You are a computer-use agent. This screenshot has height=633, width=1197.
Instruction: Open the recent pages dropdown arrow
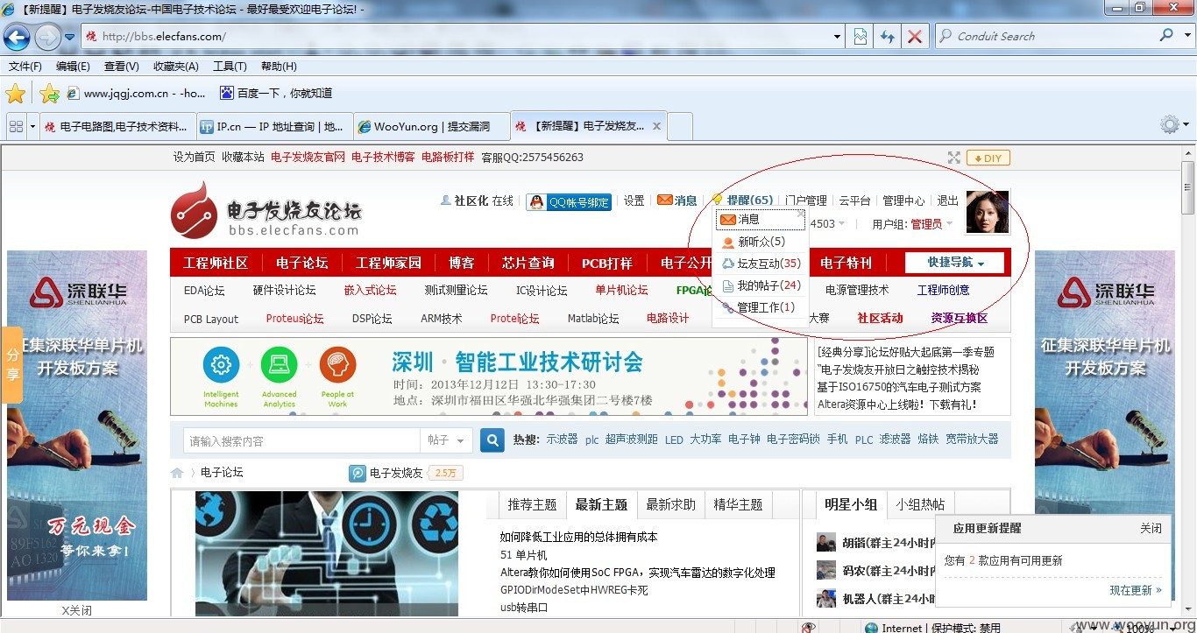(69, 37)
